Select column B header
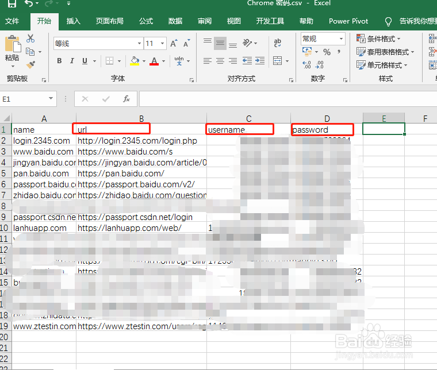437x370 pixels. (x=141, y=118)
